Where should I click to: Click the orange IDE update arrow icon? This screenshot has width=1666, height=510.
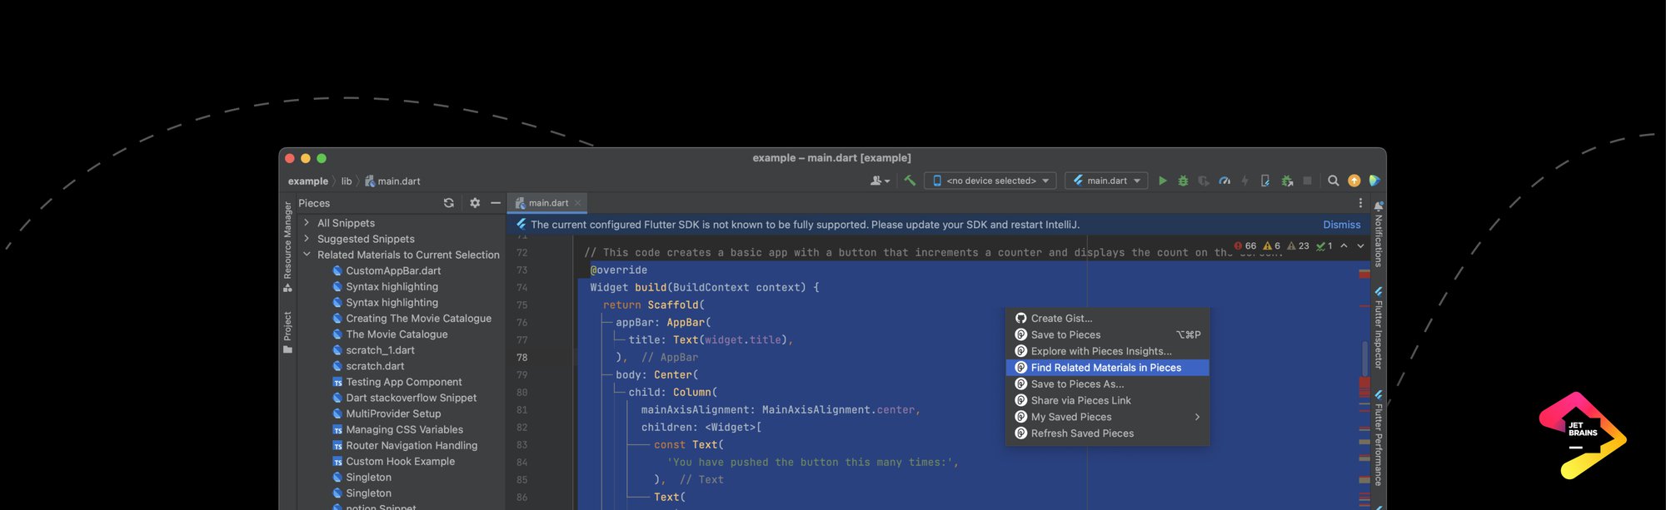pyautogui.click(x=1354, y=181)
